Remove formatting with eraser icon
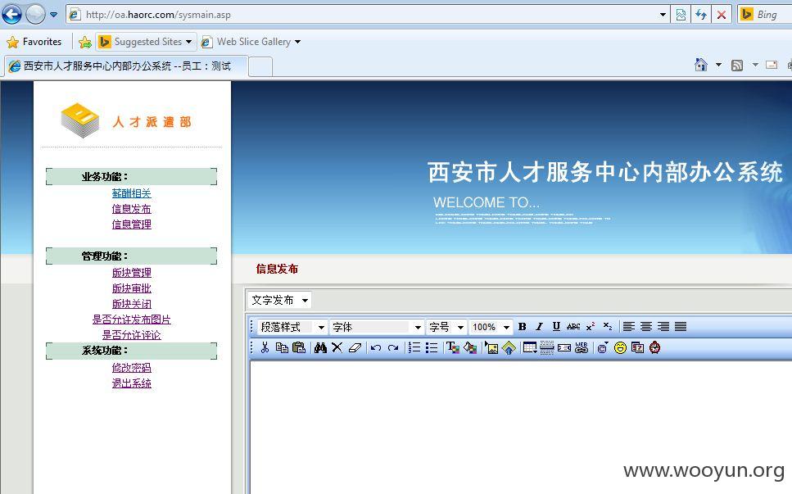 point(355,347)
